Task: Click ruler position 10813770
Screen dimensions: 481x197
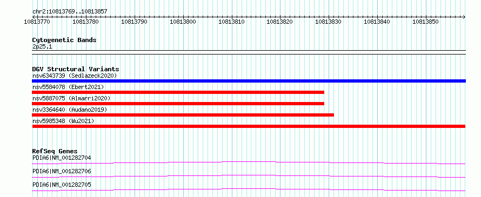Action: point(37,22)
